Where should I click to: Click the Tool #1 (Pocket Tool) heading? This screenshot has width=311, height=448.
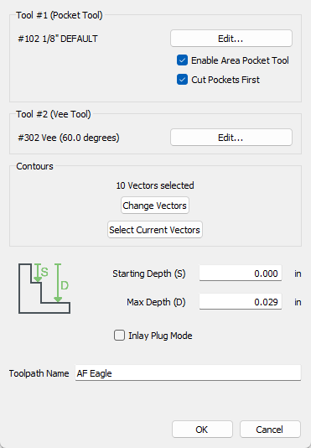coord(60,15)
